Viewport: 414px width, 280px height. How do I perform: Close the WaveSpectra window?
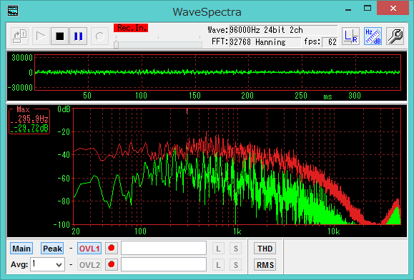(x=393, y=9)
